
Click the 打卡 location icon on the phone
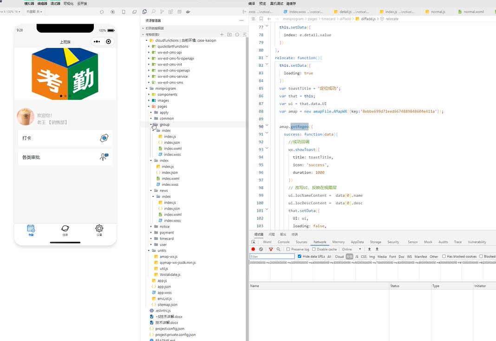coord(104,138)
